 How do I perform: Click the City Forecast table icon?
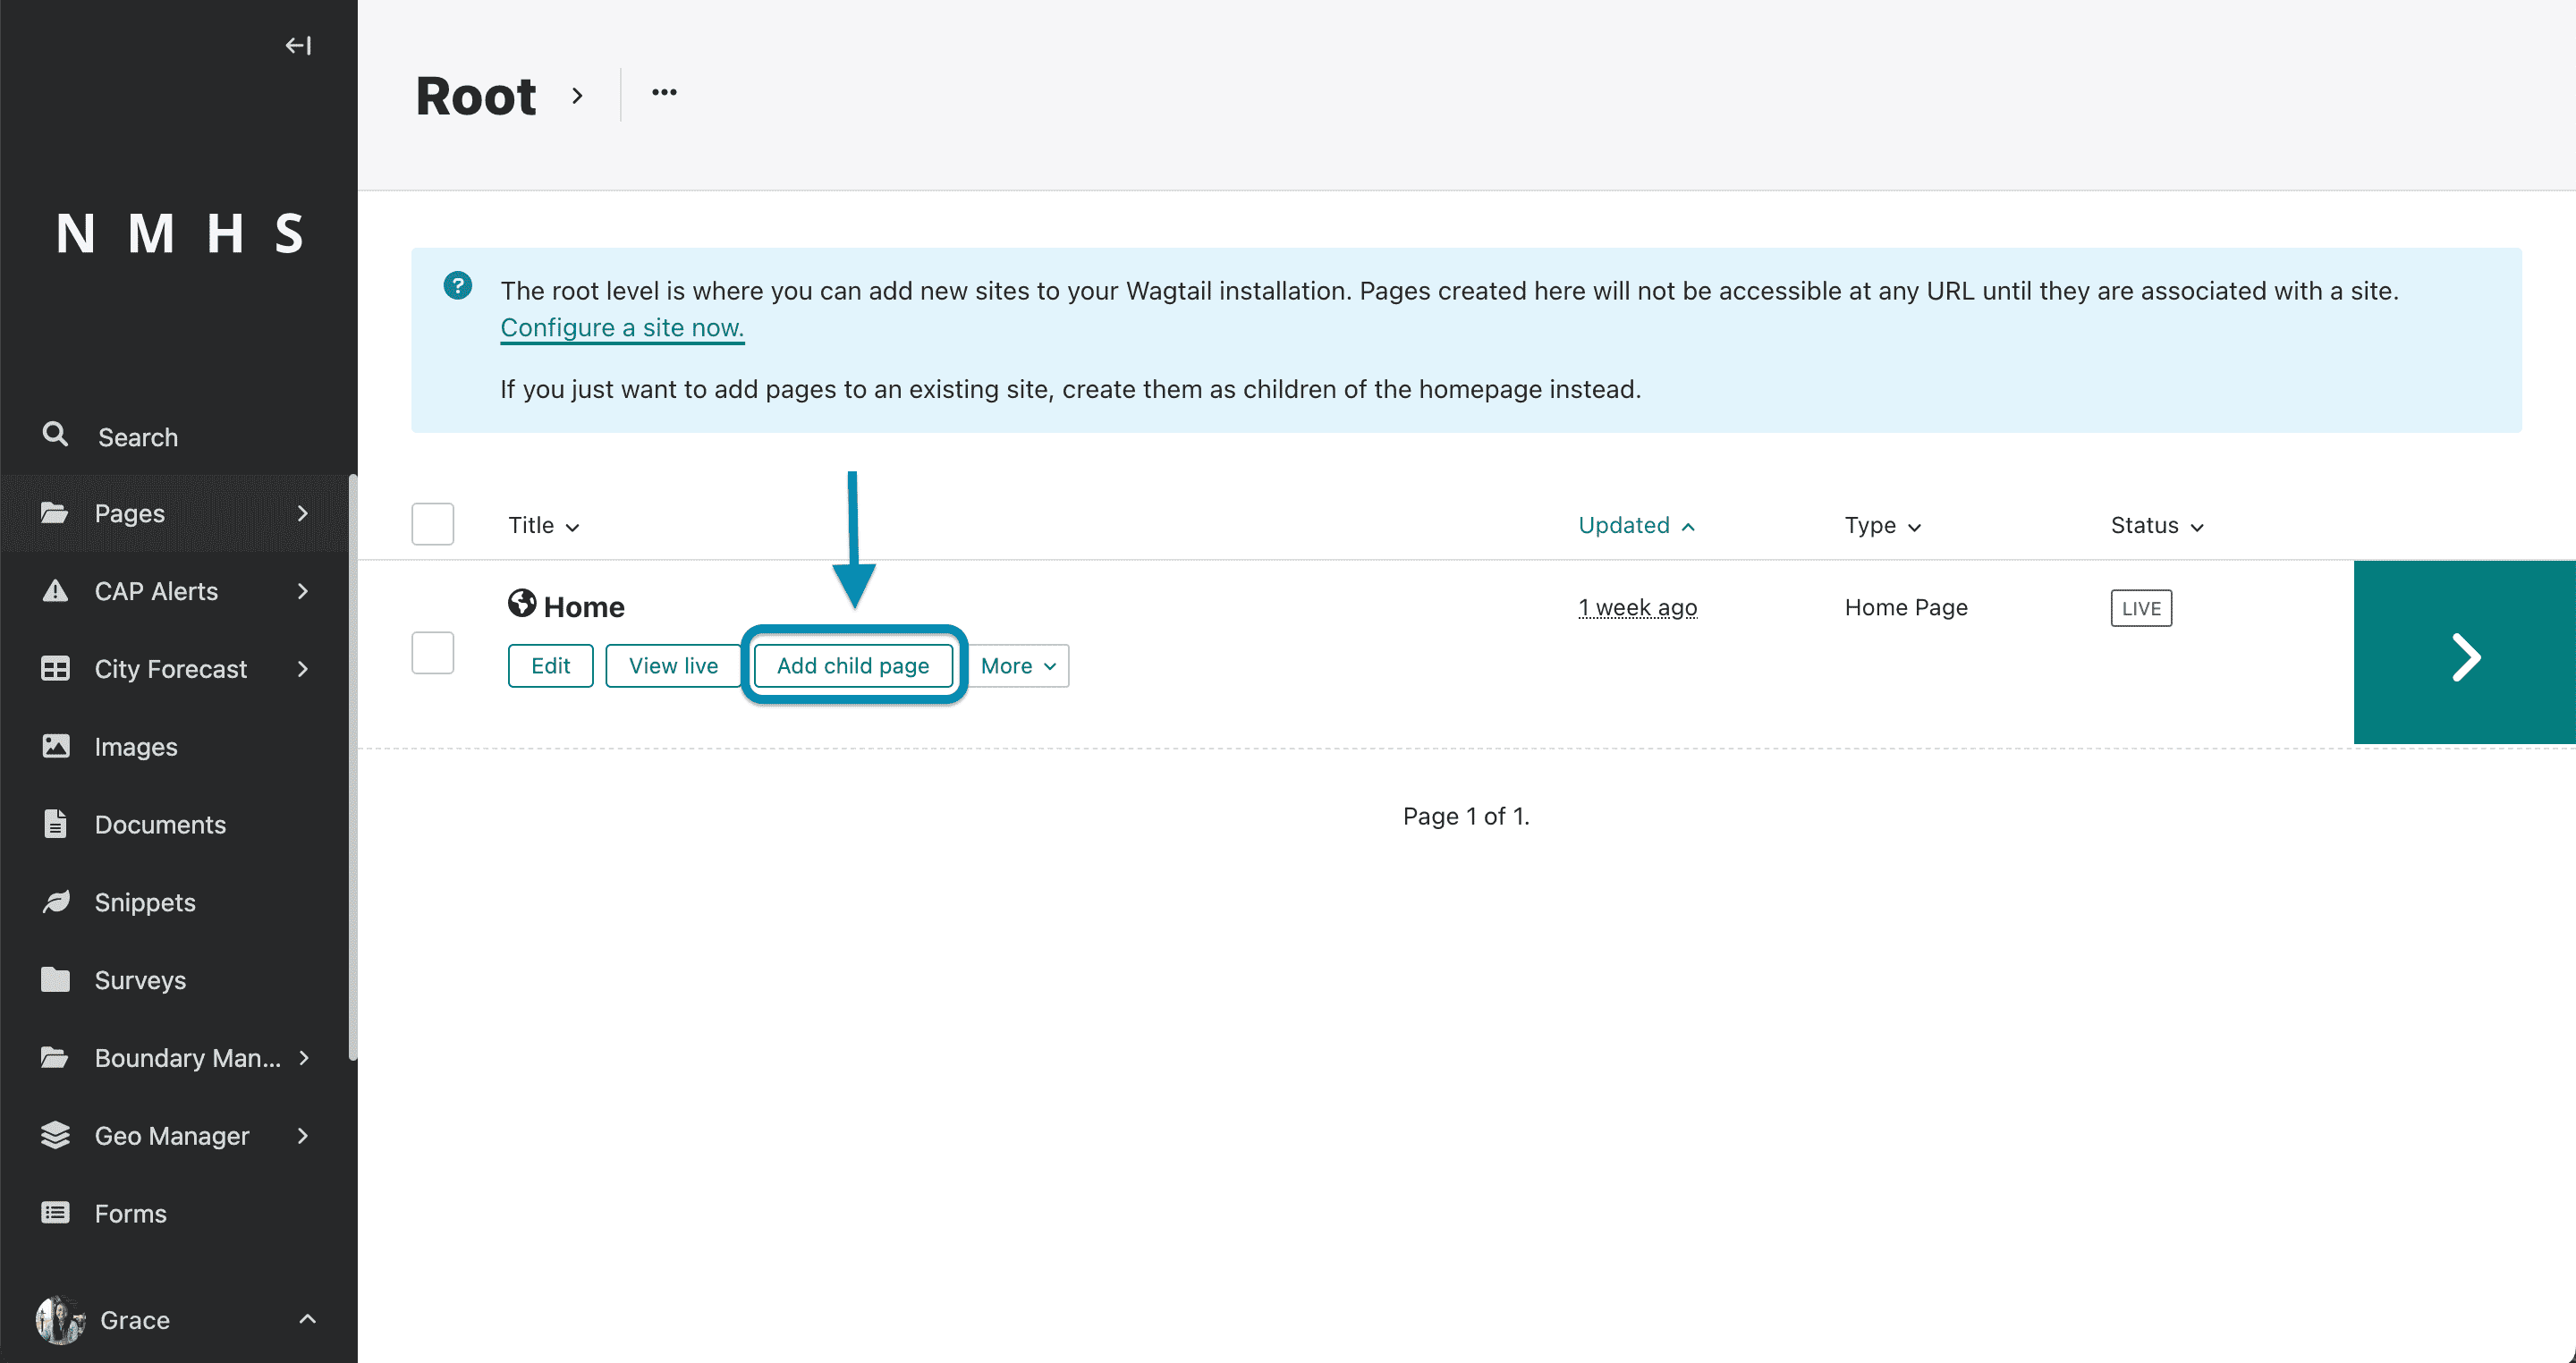(55, 669)
